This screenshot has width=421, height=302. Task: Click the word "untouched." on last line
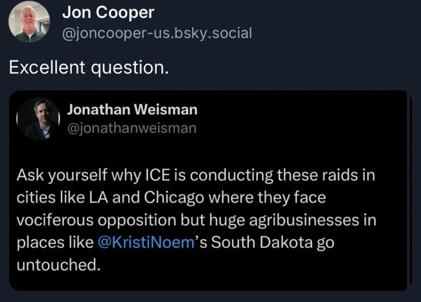pyautogui.click(x=58, y=265)
